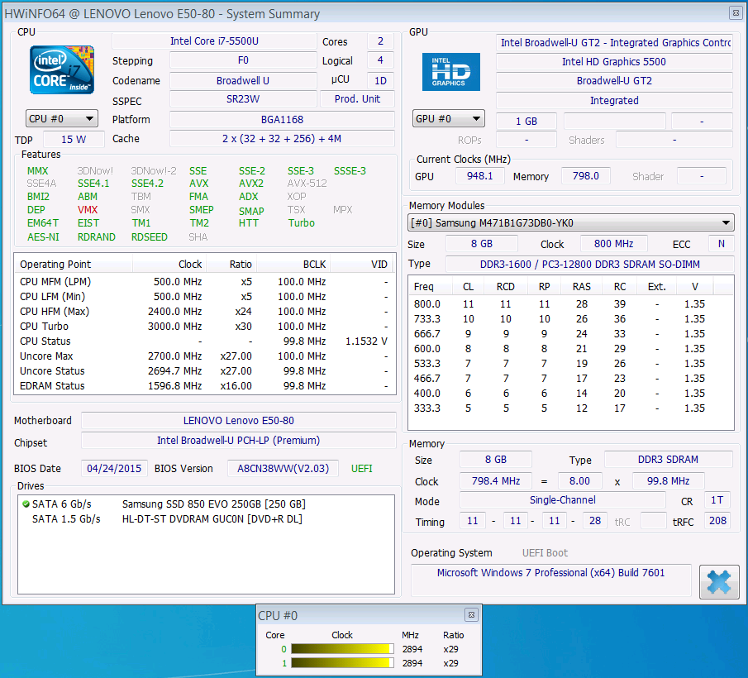Click the Intel HD Graphics logo

(x=450, y=72)
